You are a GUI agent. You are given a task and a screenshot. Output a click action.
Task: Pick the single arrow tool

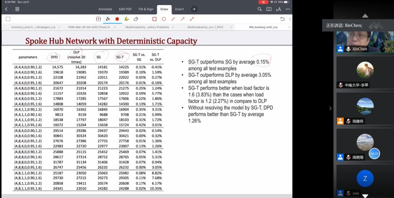click(x=182, y=19)
